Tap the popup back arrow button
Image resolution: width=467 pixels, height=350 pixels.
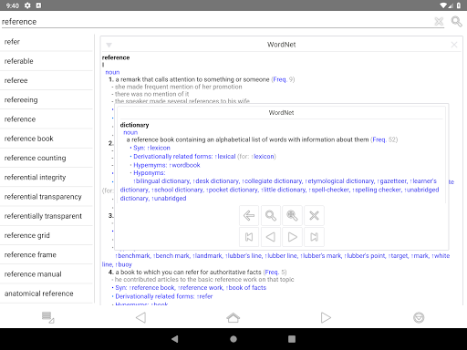[x=249, y=216]
